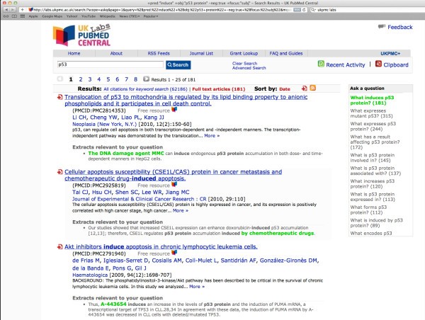The height and width of the screenshot is (320, 425).
Task: Open the RSS Feeds navigation tab
Action: 159,53
